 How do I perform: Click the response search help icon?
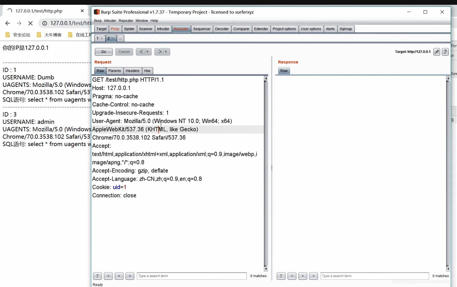(x=281, y=276)
